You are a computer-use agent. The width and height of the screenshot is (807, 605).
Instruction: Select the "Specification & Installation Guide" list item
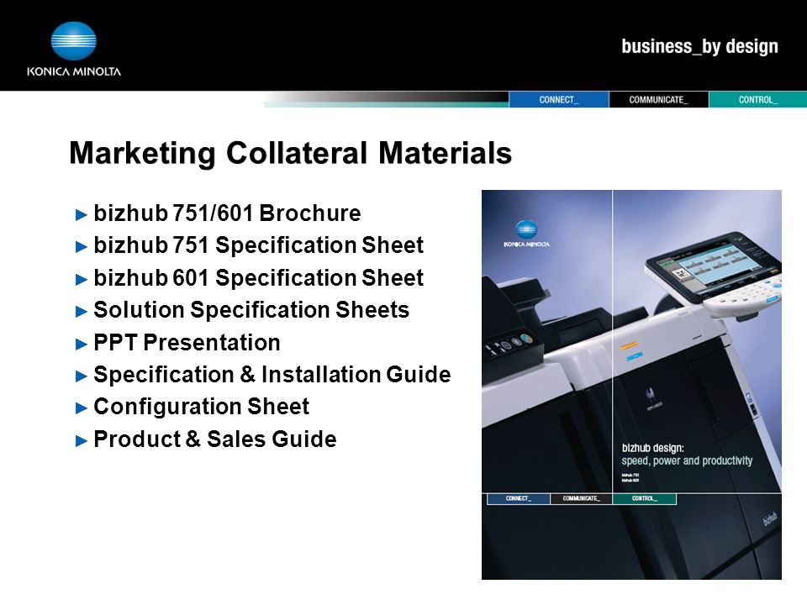coord(272,375)
